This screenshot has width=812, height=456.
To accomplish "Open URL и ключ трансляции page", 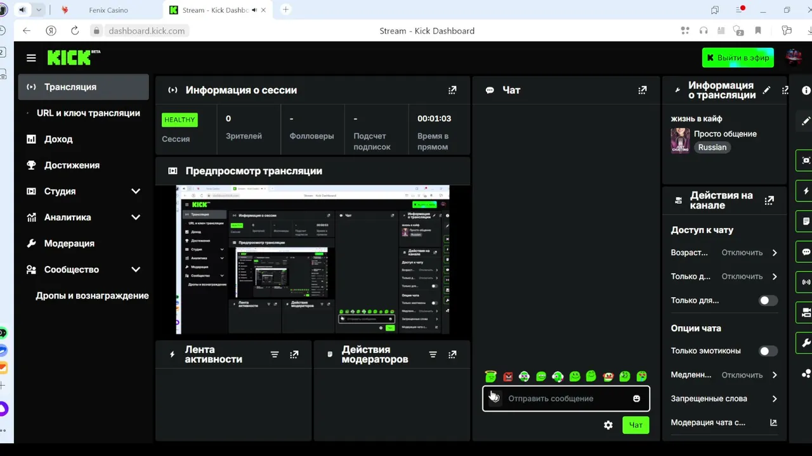I will point(88,113).
